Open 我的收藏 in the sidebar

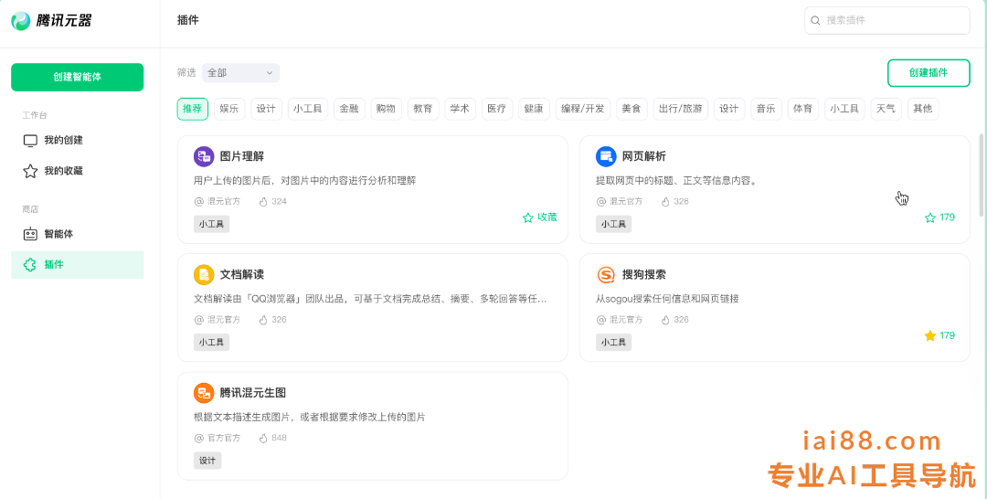pyautogui.click(x=63, y=171)
